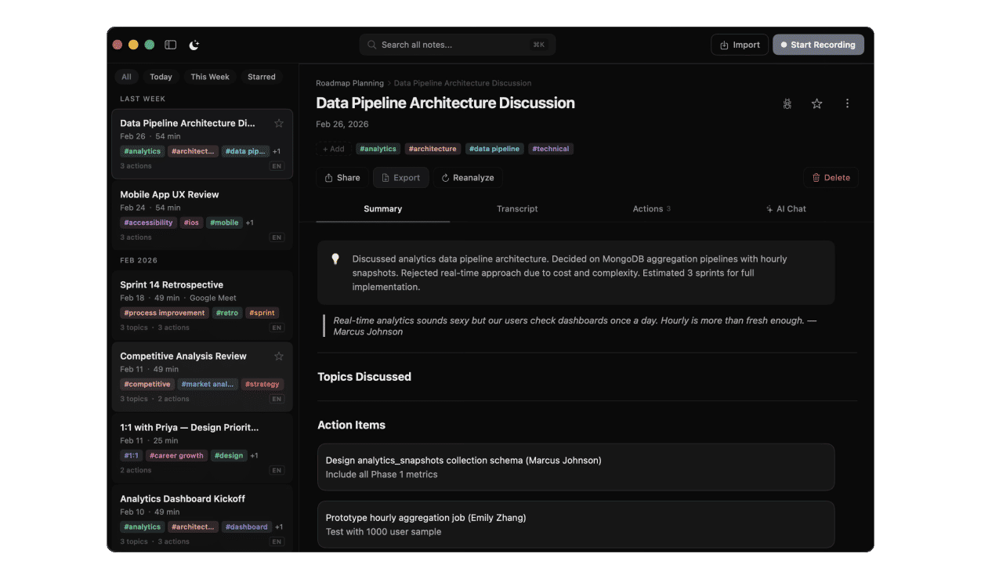Image resolution: width=981 pixels, height=579 pixels.
Task: Reanalyze the meeting note
Action: (x=468, y=178)
